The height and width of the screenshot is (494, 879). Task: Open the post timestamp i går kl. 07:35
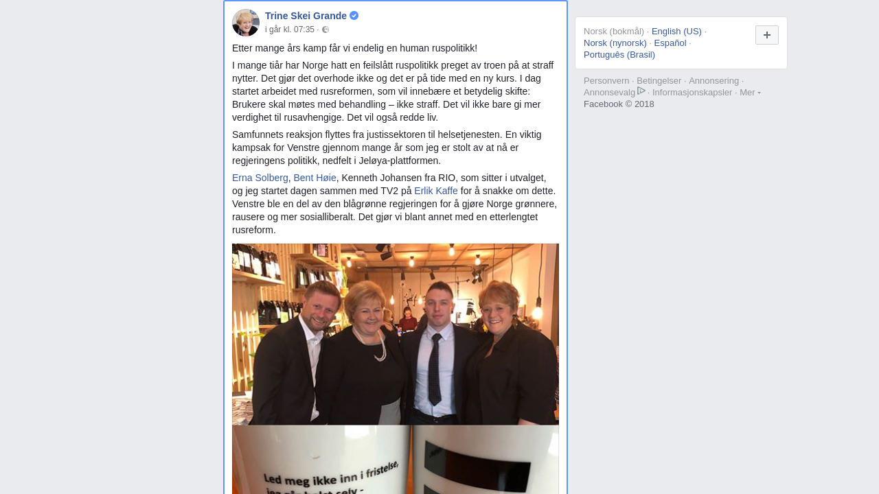click(x=290, y=30)
